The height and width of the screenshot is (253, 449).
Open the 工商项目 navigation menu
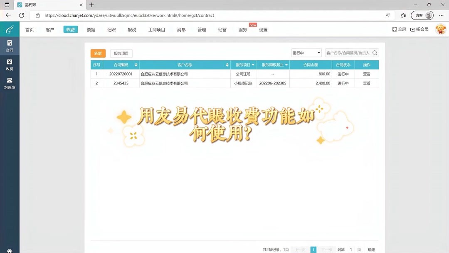click(x=156, y=30)
